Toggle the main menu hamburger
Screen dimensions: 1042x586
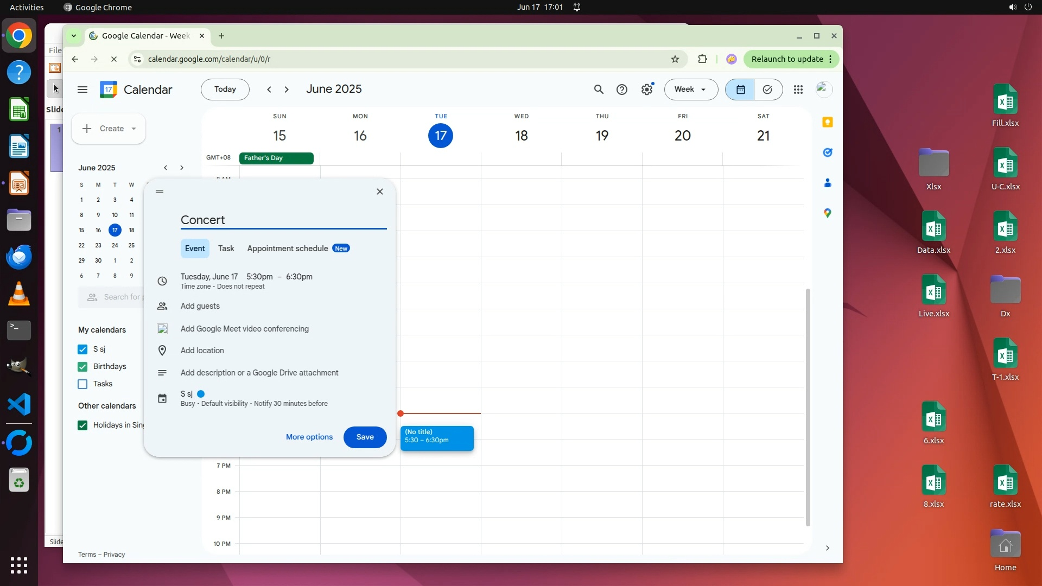(x=82, y=90)
